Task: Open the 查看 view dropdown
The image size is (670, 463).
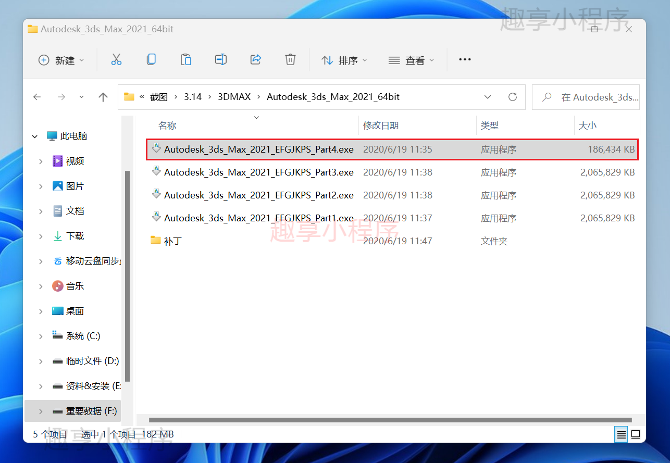Action: 411,60
